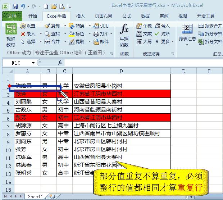Click the insert function fx button in formula bar
223x200 pixels.
[x=60, y=63]
